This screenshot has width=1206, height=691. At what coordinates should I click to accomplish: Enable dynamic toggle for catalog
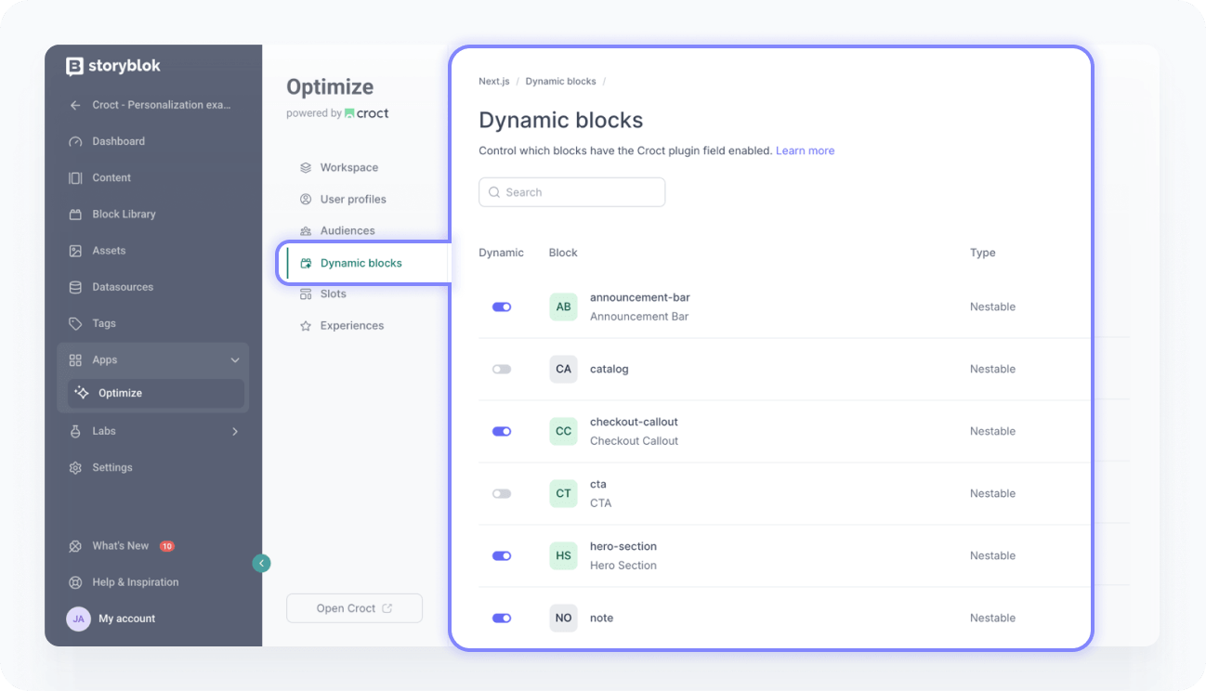tap(502, 369)
